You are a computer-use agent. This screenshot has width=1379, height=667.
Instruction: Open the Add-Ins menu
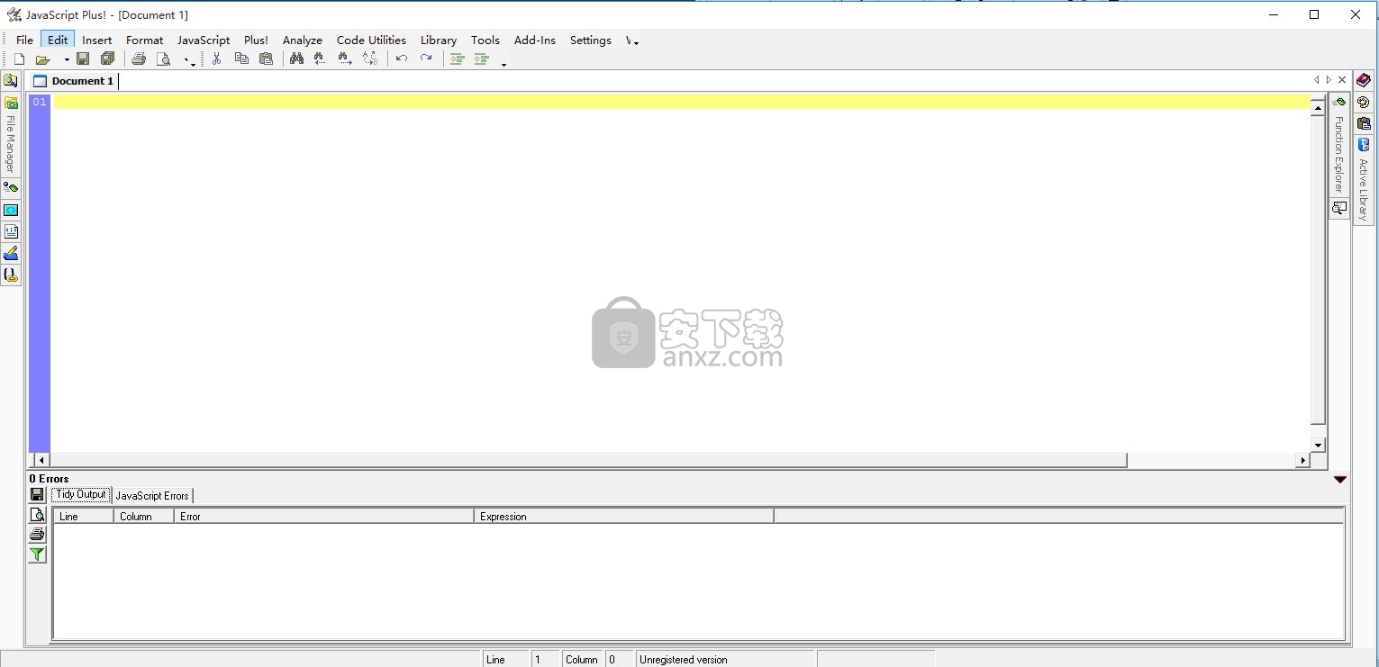click(535, 40)
